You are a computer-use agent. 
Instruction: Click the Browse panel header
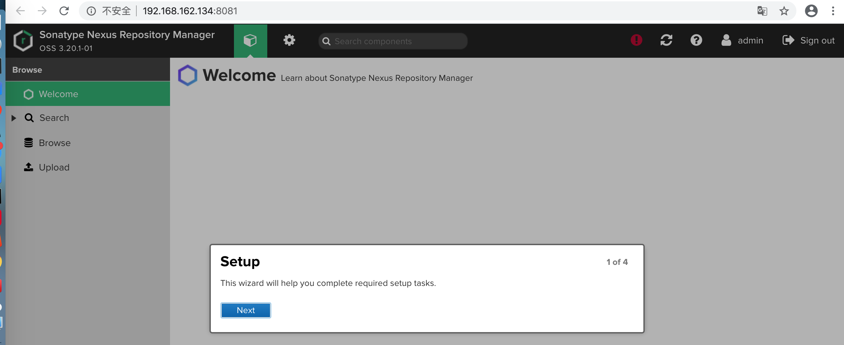click(x=88, y=70)
